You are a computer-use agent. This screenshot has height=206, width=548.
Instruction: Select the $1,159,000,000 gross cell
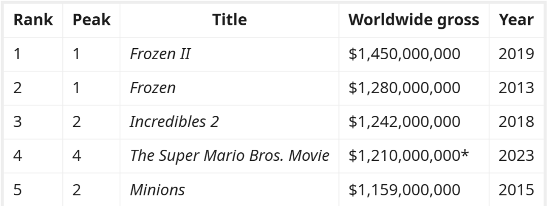point(404,190)
